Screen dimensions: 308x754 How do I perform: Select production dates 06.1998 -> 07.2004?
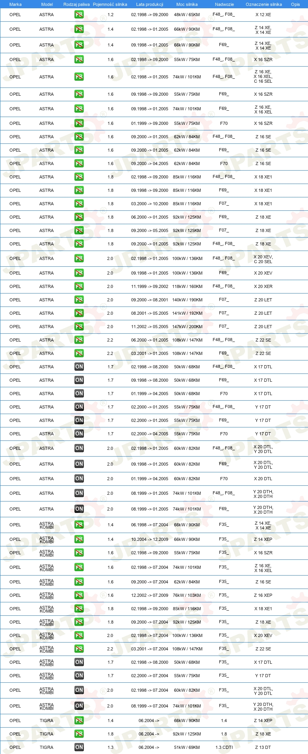coord(150,525)
